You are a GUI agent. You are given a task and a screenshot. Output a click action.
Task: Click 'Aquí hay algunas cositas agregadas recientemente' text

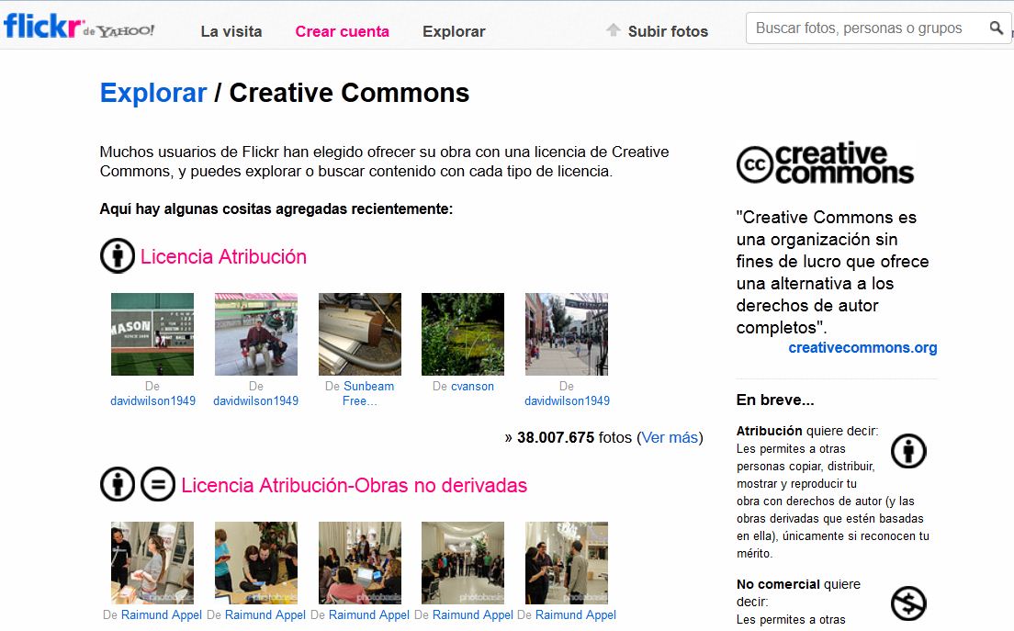[x=276, y=208]
